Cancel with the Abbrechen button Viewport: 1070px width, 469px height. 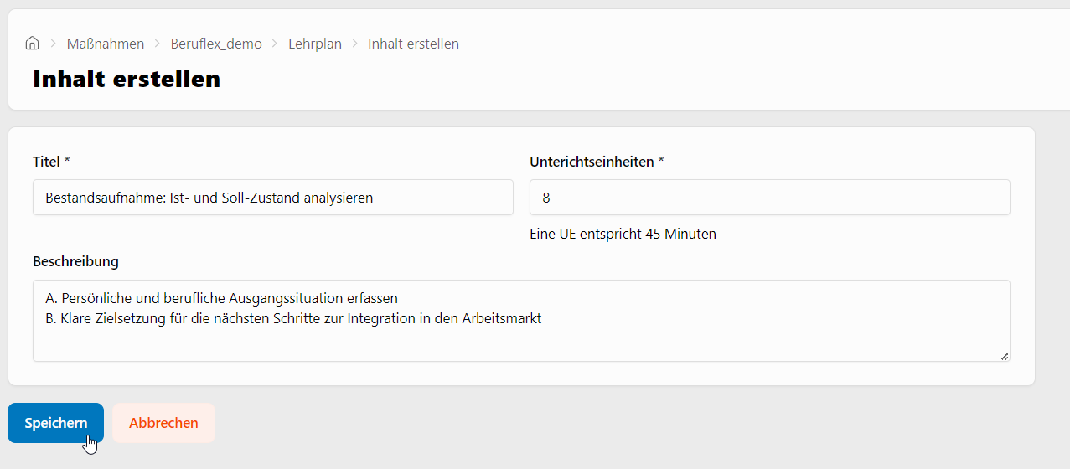tap(163, 423)
